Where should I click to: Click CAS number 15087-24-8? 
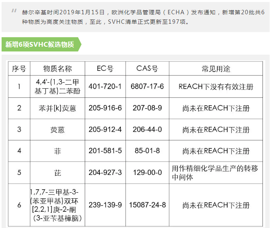point(147,205)
